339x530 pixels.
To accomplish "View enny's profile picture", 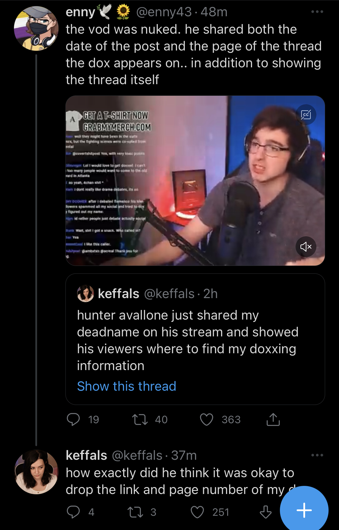I will click(36, 28).
